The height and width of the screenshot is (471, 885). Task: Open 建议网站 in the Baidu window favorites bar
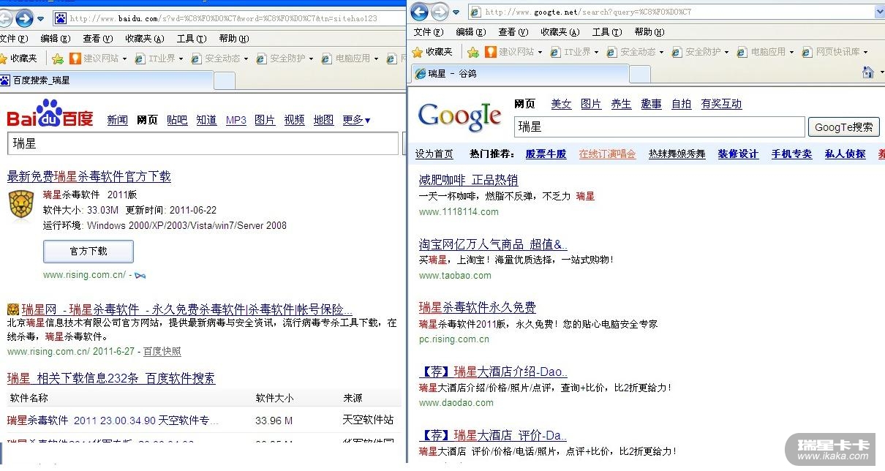pos(98,59)
